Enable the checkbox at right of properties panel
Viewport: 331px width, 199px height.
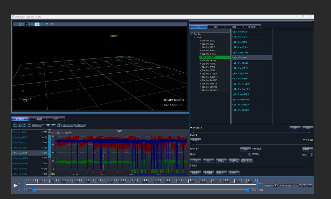[x=304, y=140]
